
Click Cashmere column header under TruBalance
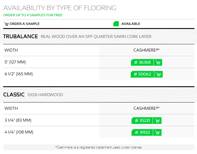(147, 50)
